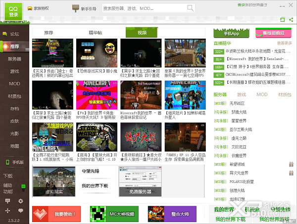This screenshot has width=297, height=224.
Task: Open XMEN EP.11 多人空岛生存 video
Action: click(x=185, y=137)
